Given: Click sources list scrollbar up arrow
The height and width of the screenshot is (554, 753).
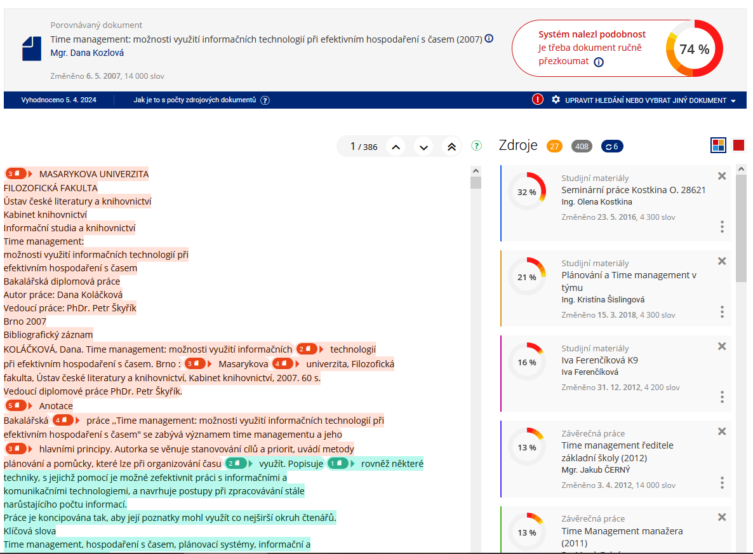Looking at the screenshot, I should click(741, 169).
